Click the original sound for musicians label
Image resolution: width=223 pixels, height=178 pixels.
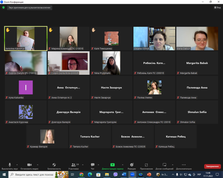pos(29,8)
